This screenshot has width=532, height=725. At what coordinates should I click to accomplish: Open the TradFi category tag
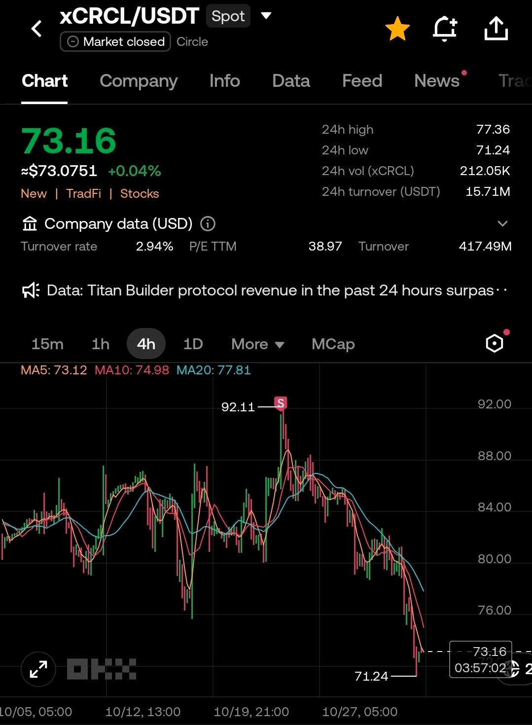tap(84, 194)
